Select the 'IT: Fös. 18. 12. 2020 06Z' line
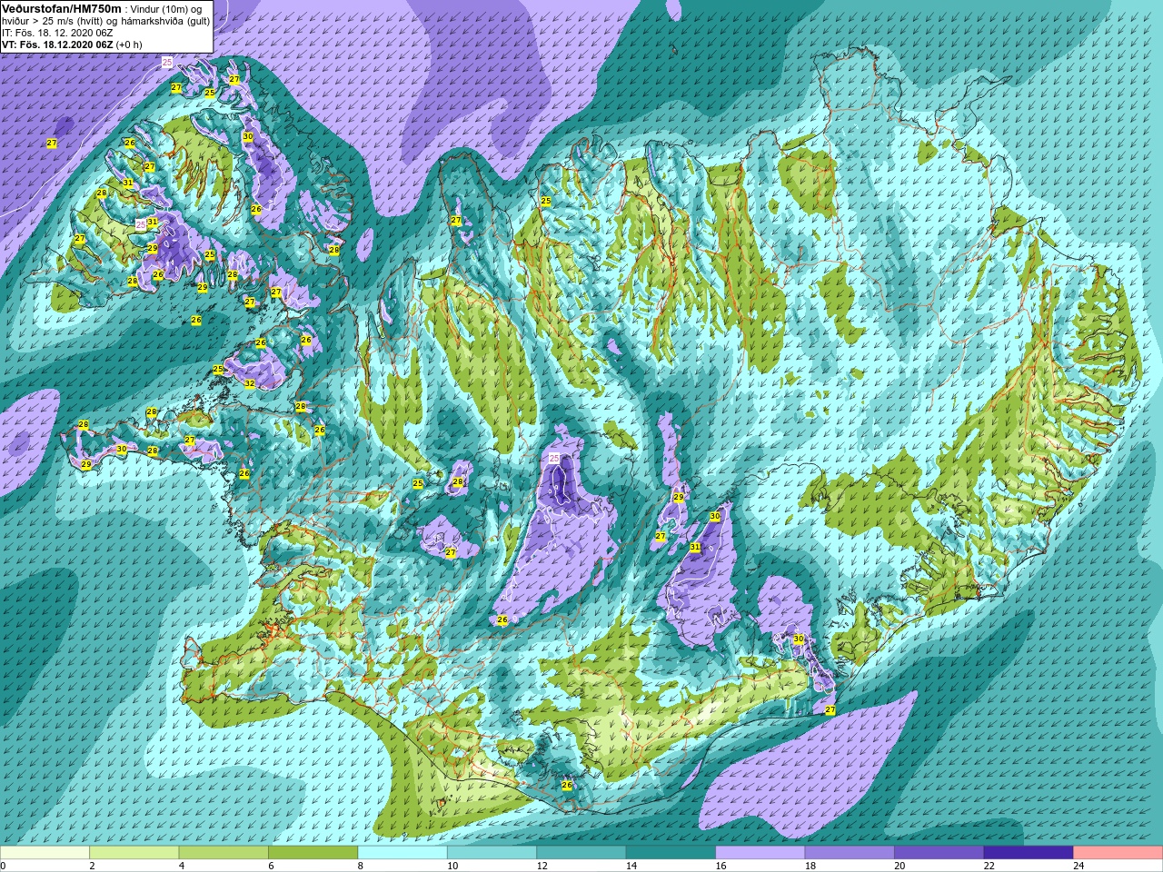 57,32
